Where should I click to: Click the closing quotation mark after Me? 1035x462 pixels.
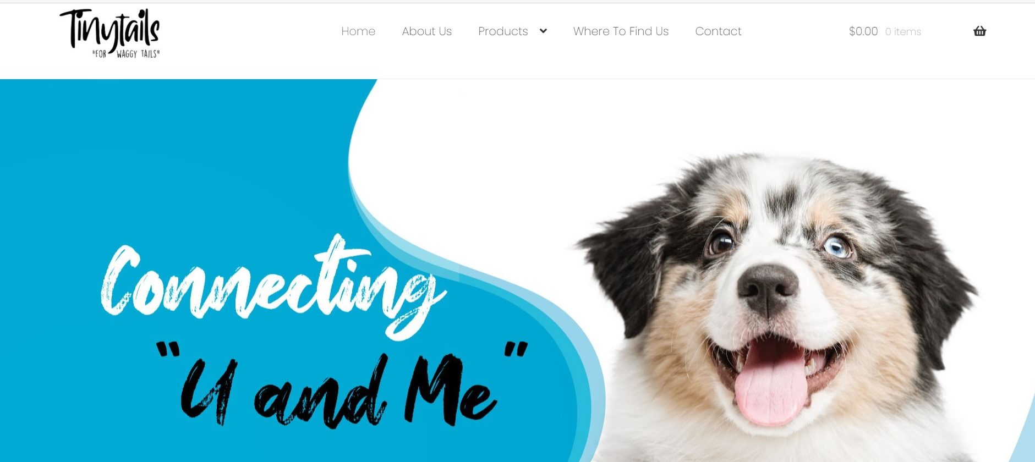click(x=516, y=350)
